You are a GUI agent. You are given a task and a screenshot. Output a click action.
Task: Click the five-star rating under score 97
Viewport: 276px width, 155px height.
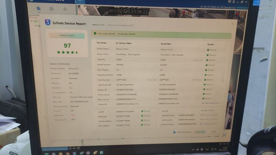[67, 52]
